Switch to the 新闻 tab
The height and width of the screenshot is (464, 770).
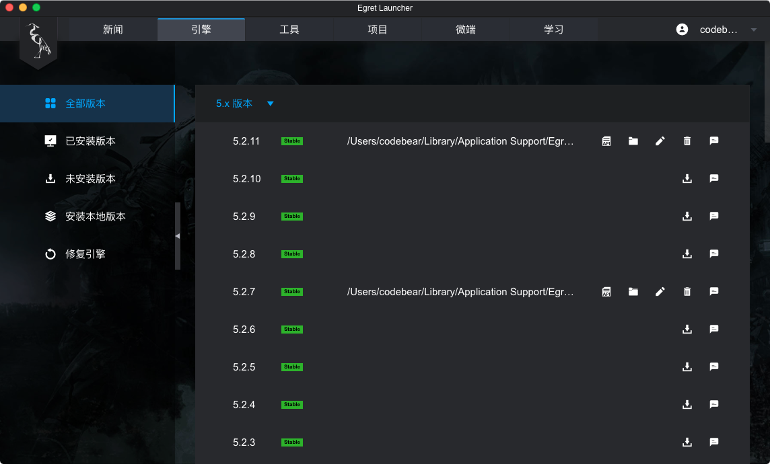tap(113, 30)
